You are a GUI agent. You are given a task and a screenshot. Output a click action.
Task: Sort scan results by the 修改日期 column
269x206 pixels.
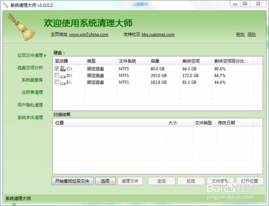click(235, 123)
